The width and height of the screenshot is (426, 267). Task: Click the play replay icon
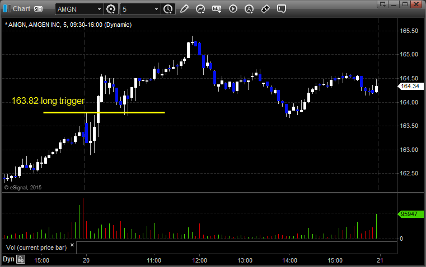tap(233, 9)
